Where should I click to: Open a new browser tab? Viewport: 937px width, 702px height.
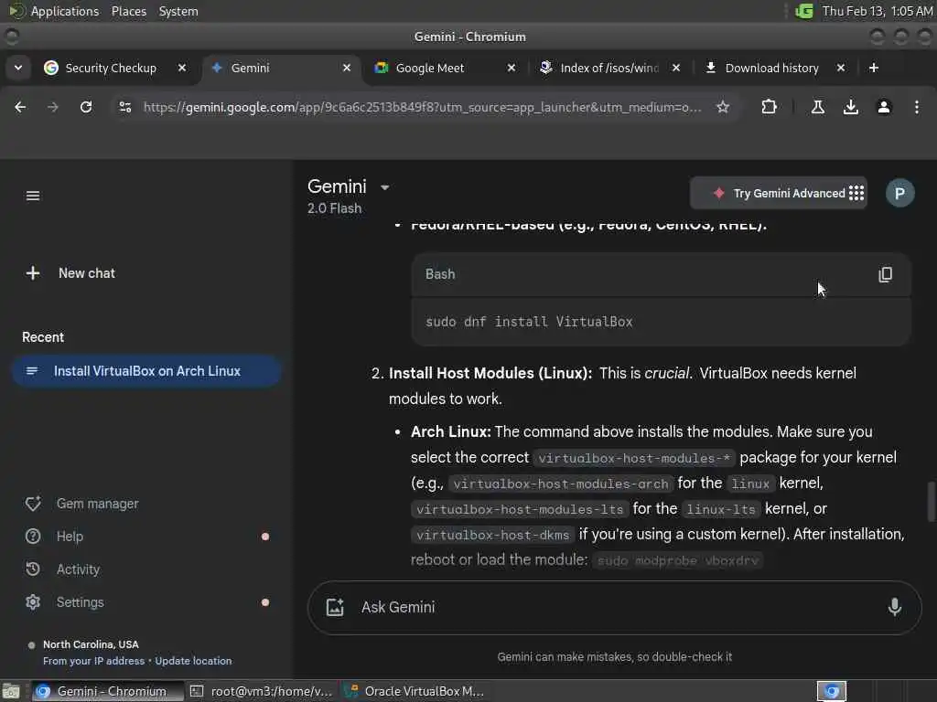click(874, 68)
